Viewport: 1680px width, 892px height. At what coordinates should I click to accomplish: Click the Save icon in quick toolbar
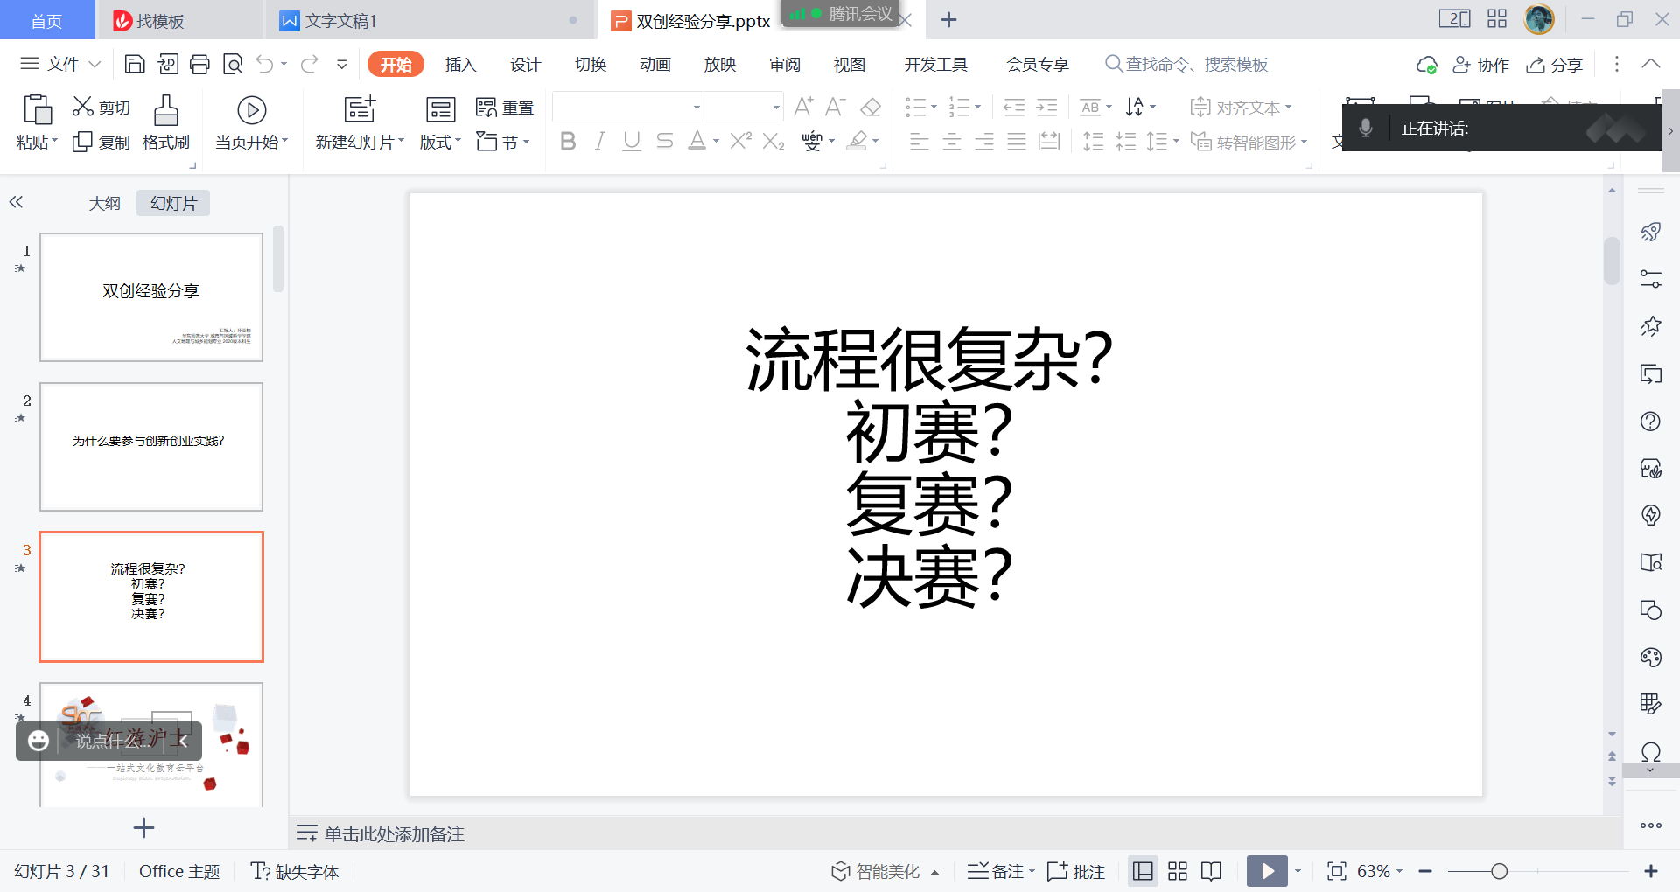(135, 64)
